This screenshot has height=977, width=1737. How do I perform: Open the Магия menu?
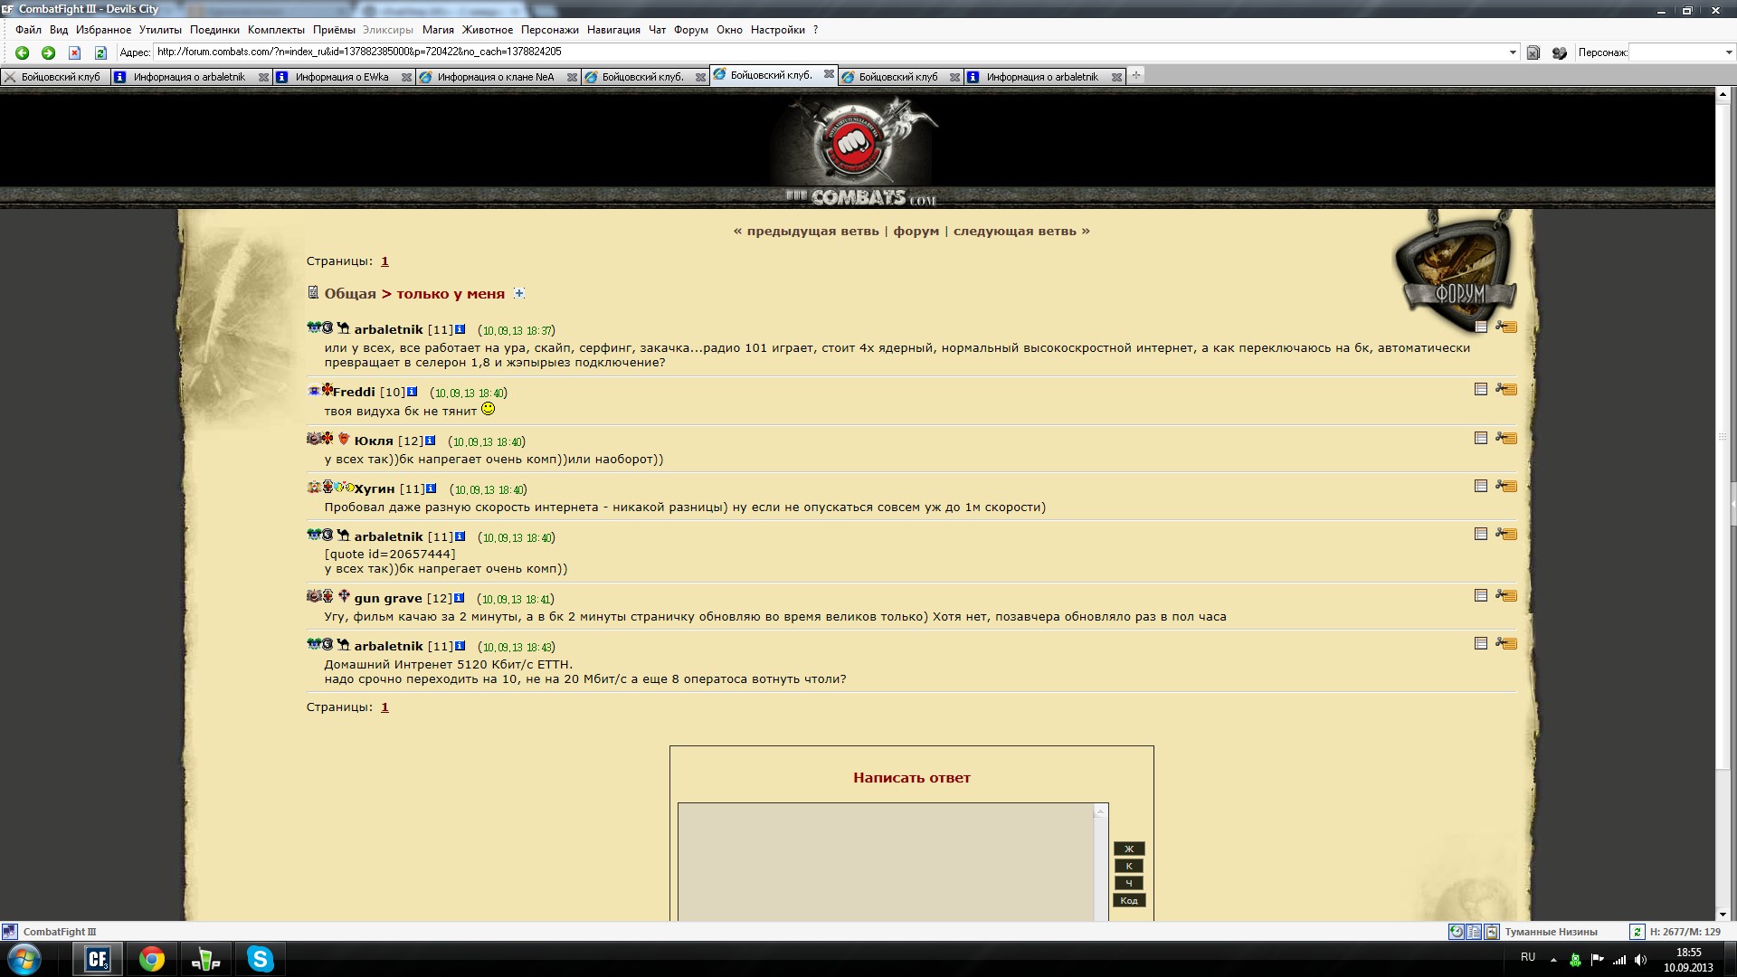438,30
